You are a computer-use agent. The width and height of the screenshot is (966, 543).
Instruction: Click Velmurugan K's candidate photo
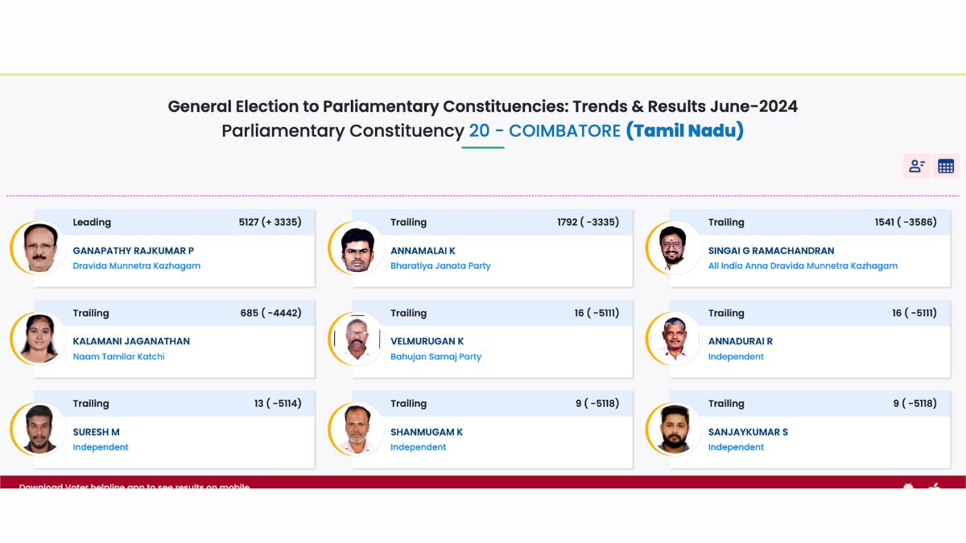click(x=357, y=339)
